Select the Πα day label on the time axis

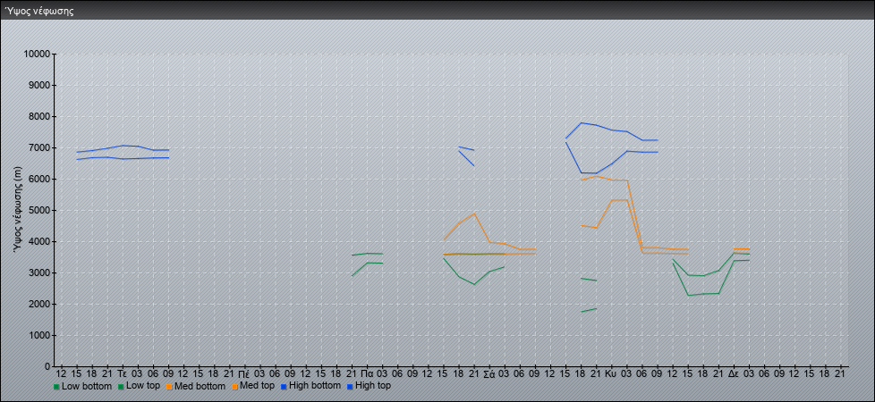(367, 373)
